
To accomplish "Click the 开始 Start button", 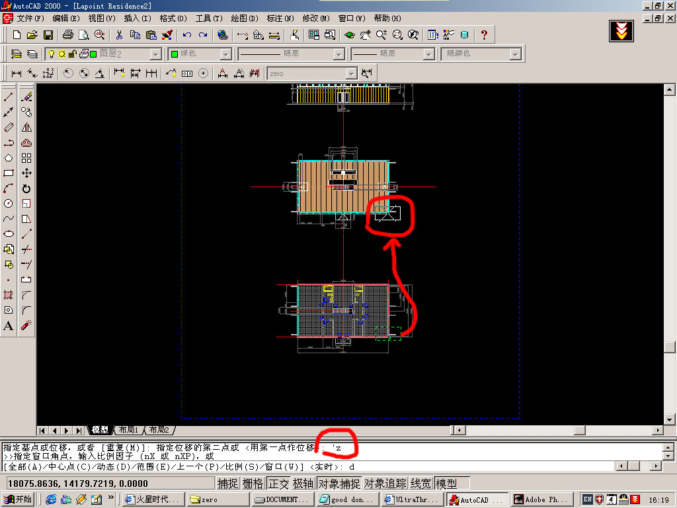I will pyautogui.click(x=19, y=499).
